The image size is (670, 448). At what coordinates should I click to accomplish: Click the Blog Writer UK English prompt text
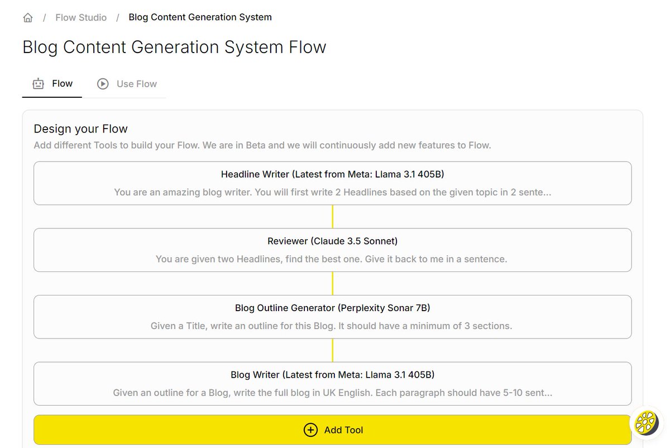(x=333, y=393)
